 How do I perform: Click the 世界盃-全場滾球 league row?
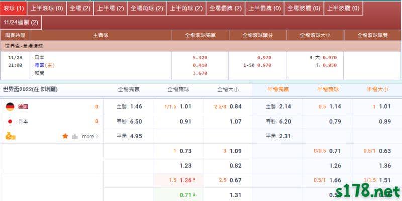200,46
